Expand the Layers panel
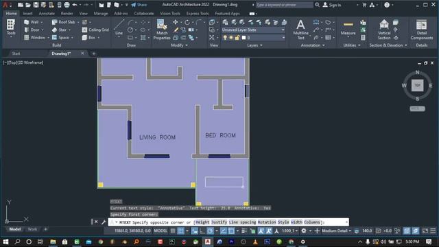Viewport: 439px width, 247px height. [254, 45]
